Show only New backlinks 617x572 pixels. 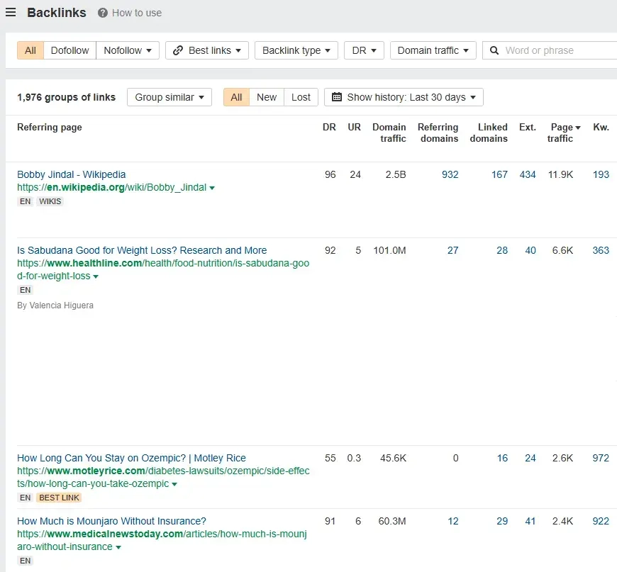pos(267,97)
